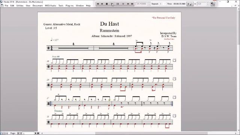The width and height of the screenshot is (240, 135).
Task: Click the tempo marking '= 127'
Action: 54,40
